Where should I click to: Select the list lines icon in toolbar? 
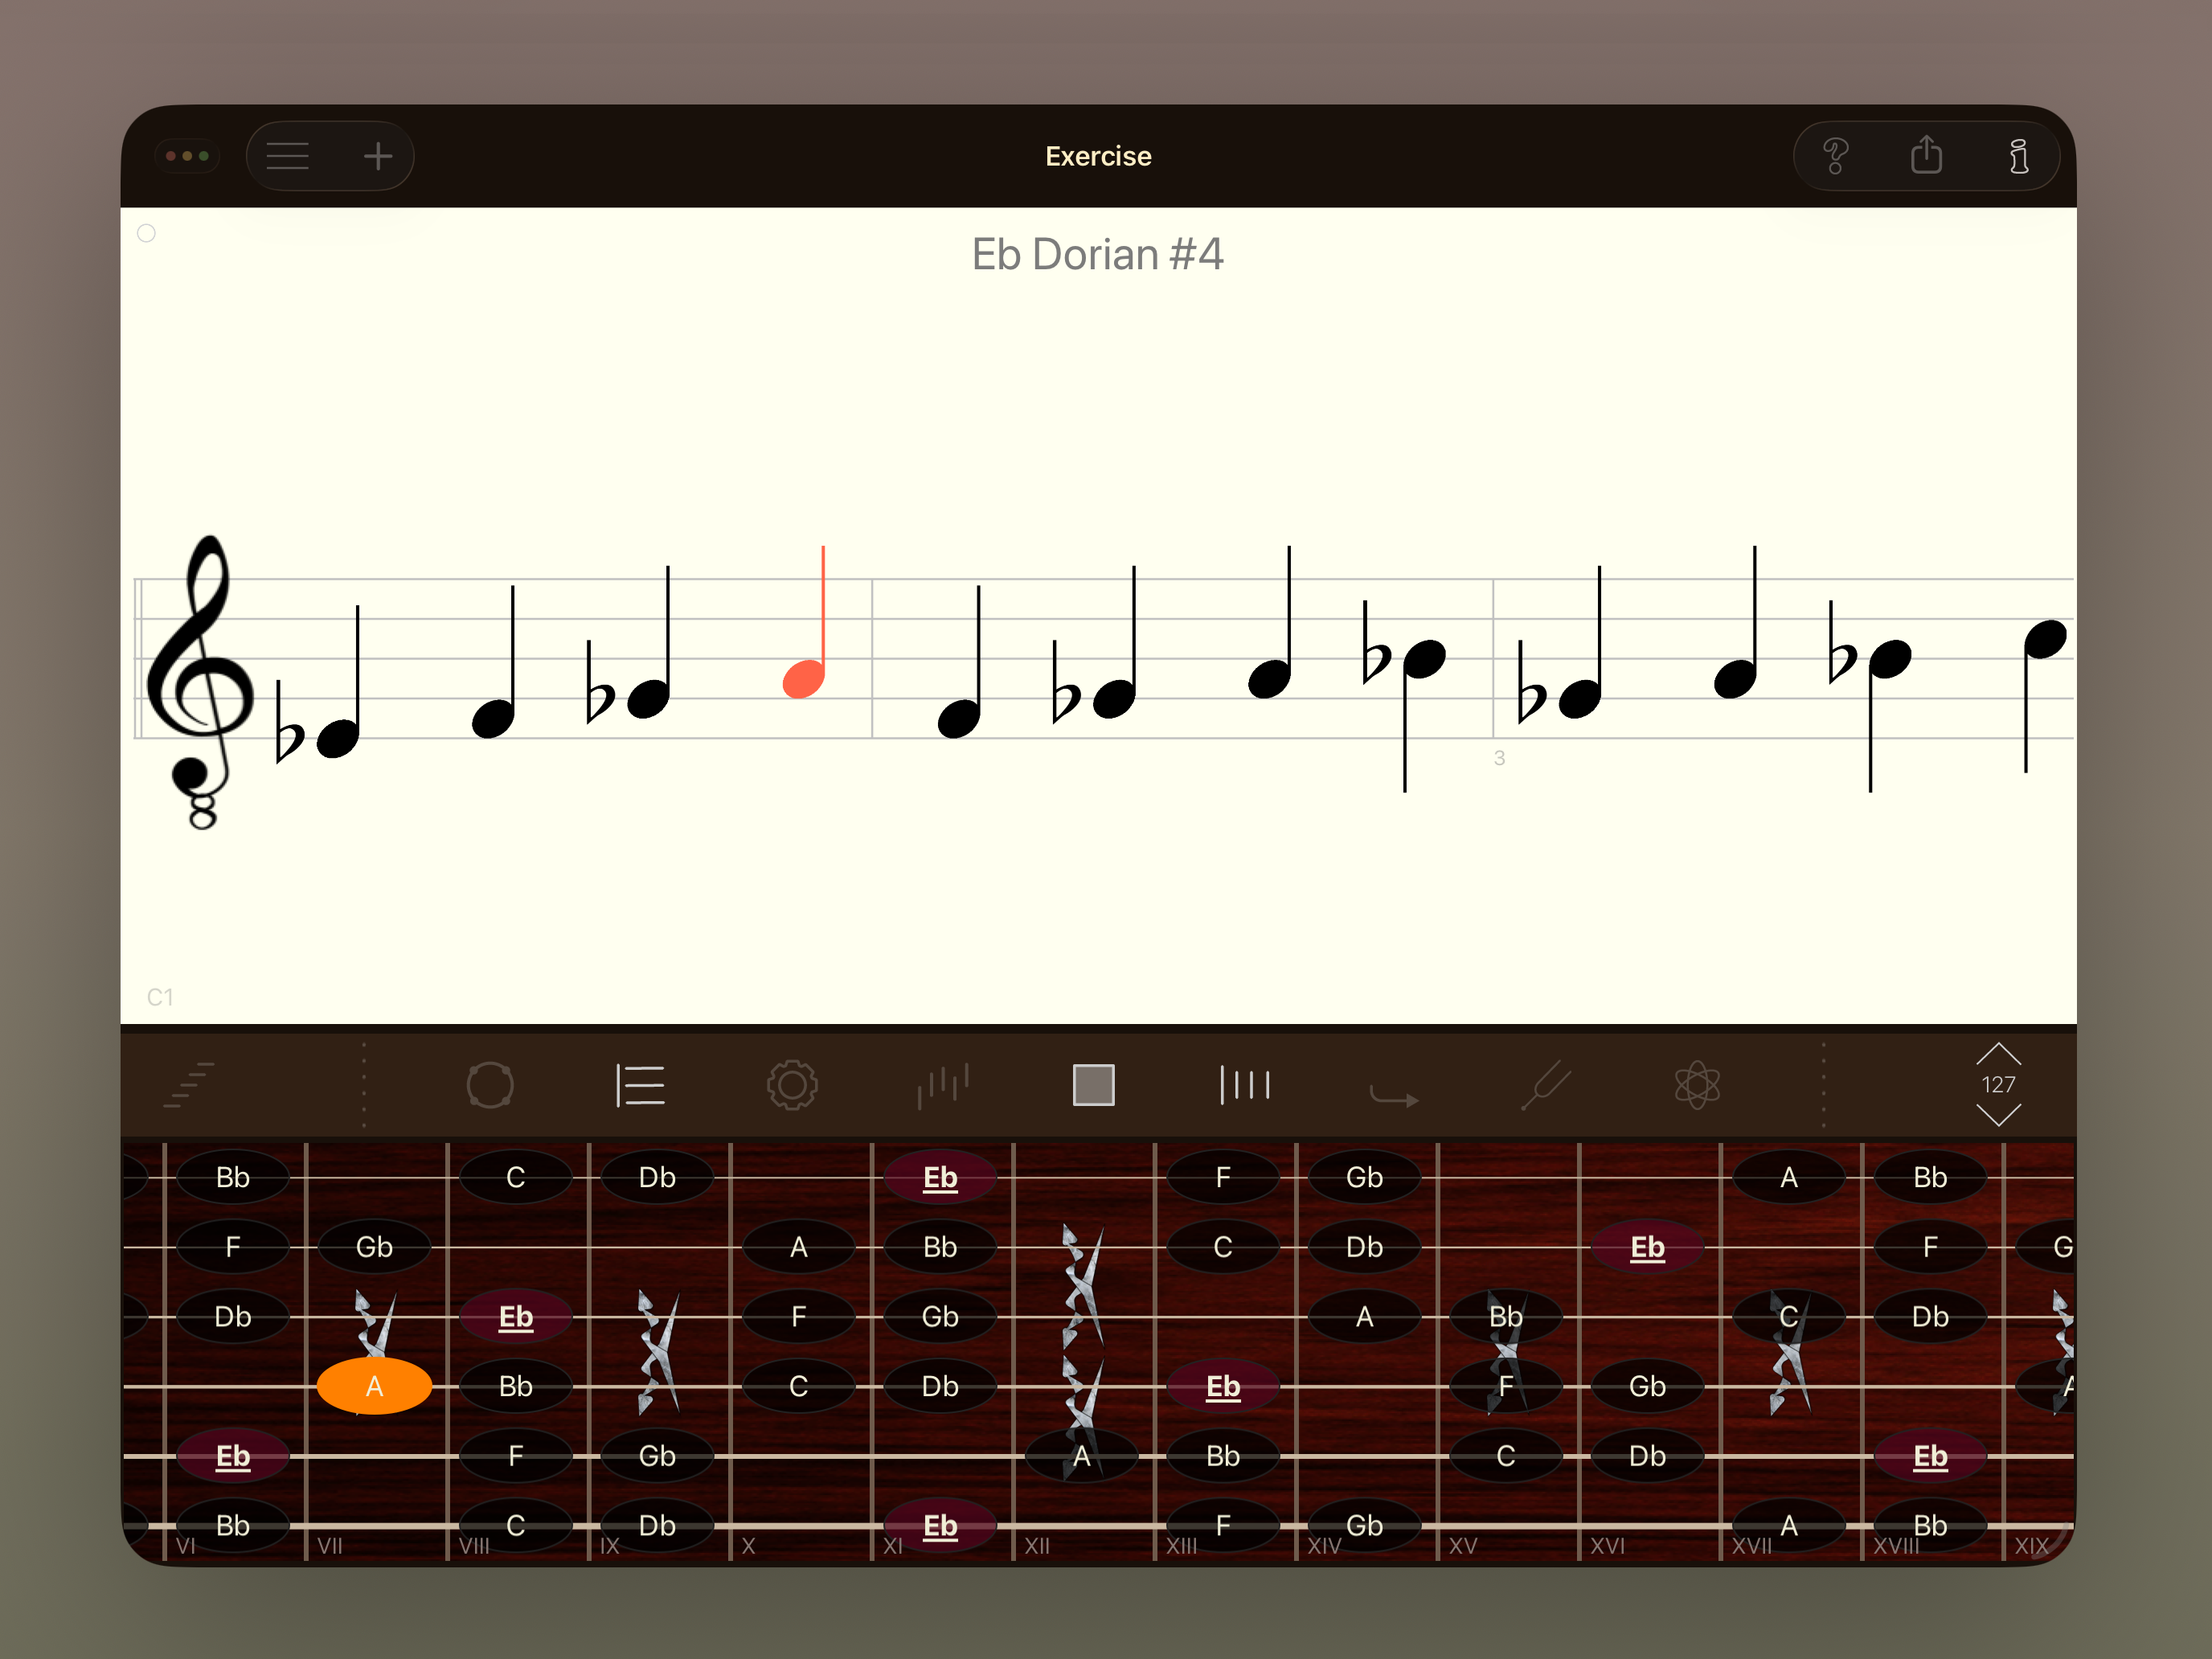click(x=640, y=1085)
